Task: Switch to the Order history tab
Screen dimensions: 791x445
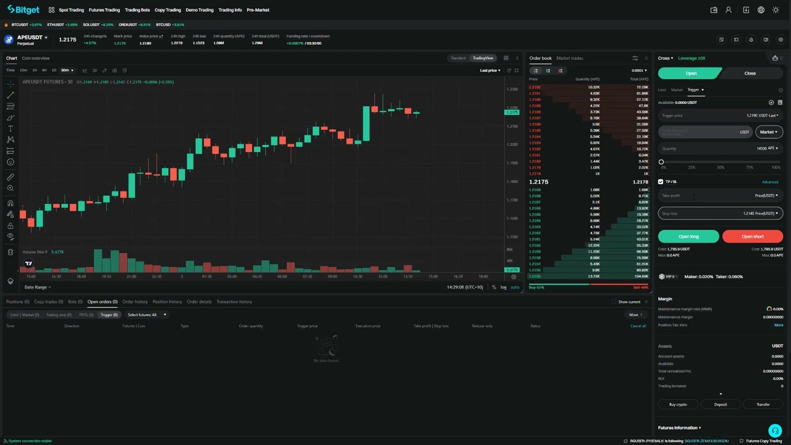Action: 135,302
